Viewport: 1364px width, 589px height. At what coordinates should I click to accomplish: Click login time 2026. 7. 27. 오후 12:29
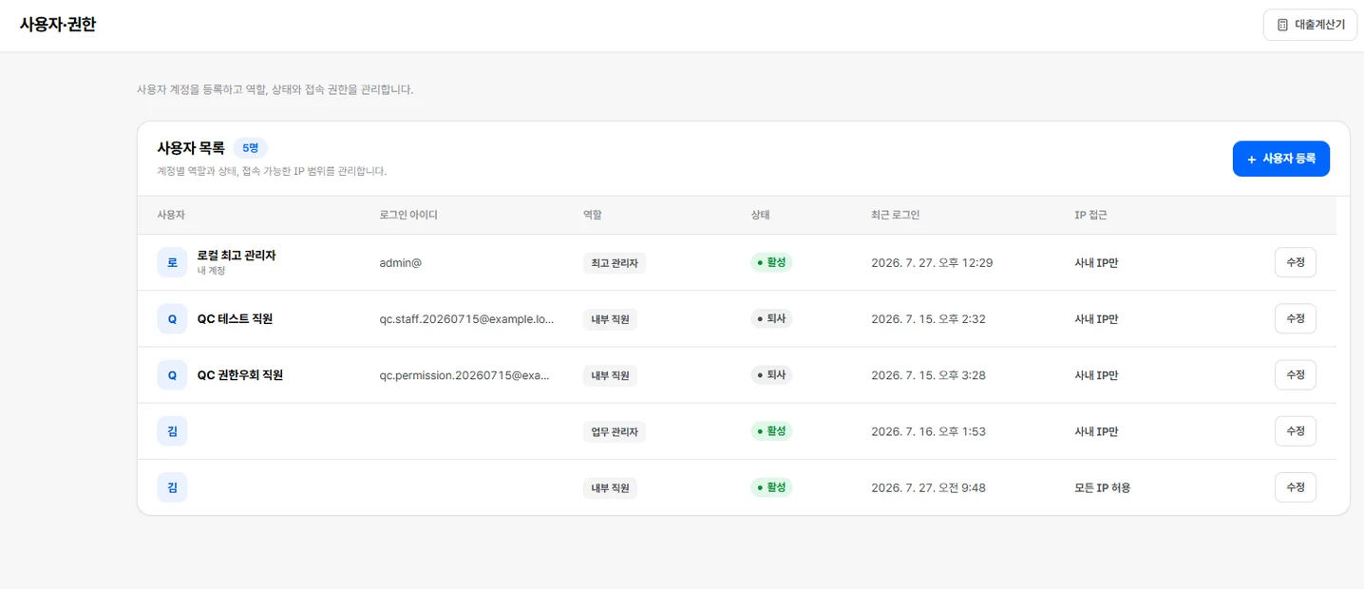tap(932, 263)
